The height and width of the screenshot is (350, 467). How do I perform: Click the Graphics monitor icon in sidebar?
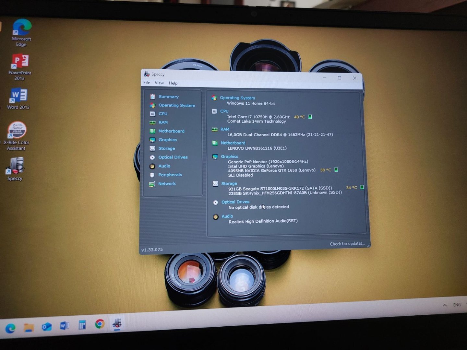click(152, 140)
